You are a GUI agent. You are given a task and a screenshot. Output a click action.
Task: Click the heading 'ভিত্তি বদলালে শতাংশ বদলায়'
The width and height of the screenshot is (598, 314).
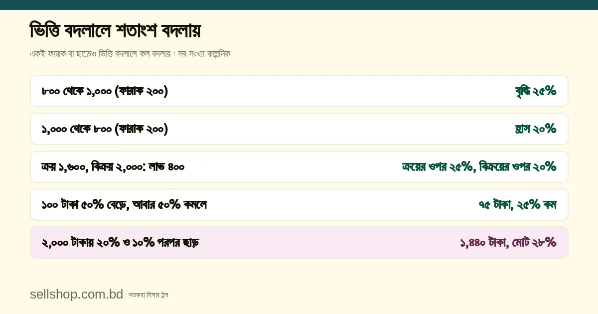[115, 31]
